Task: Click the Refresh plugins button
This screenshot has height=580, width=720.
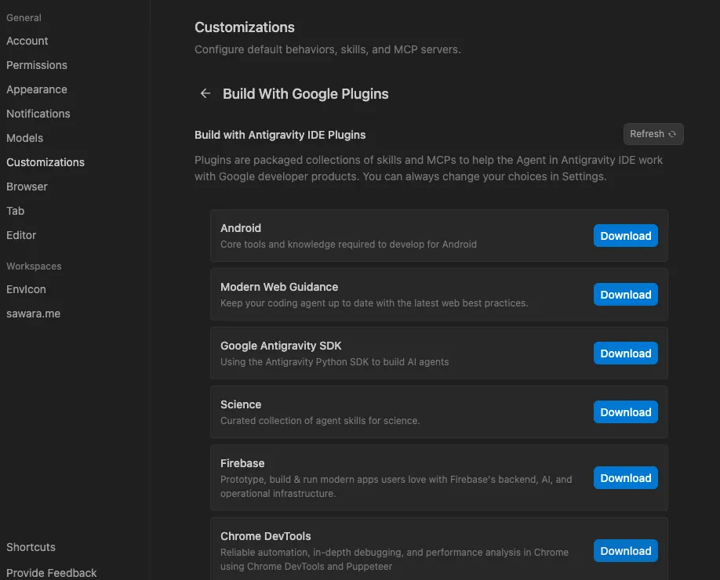Action: (x=653, y=134)
